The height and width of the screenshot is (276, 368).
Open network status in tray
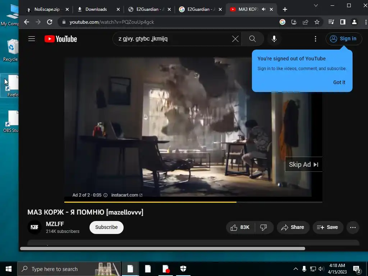(313, 269)
